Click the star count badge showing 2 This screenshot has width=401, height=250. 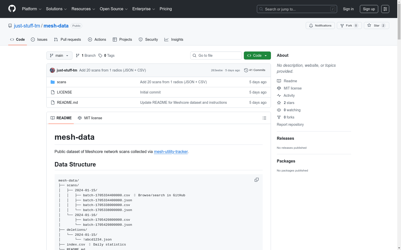(383, 25)
